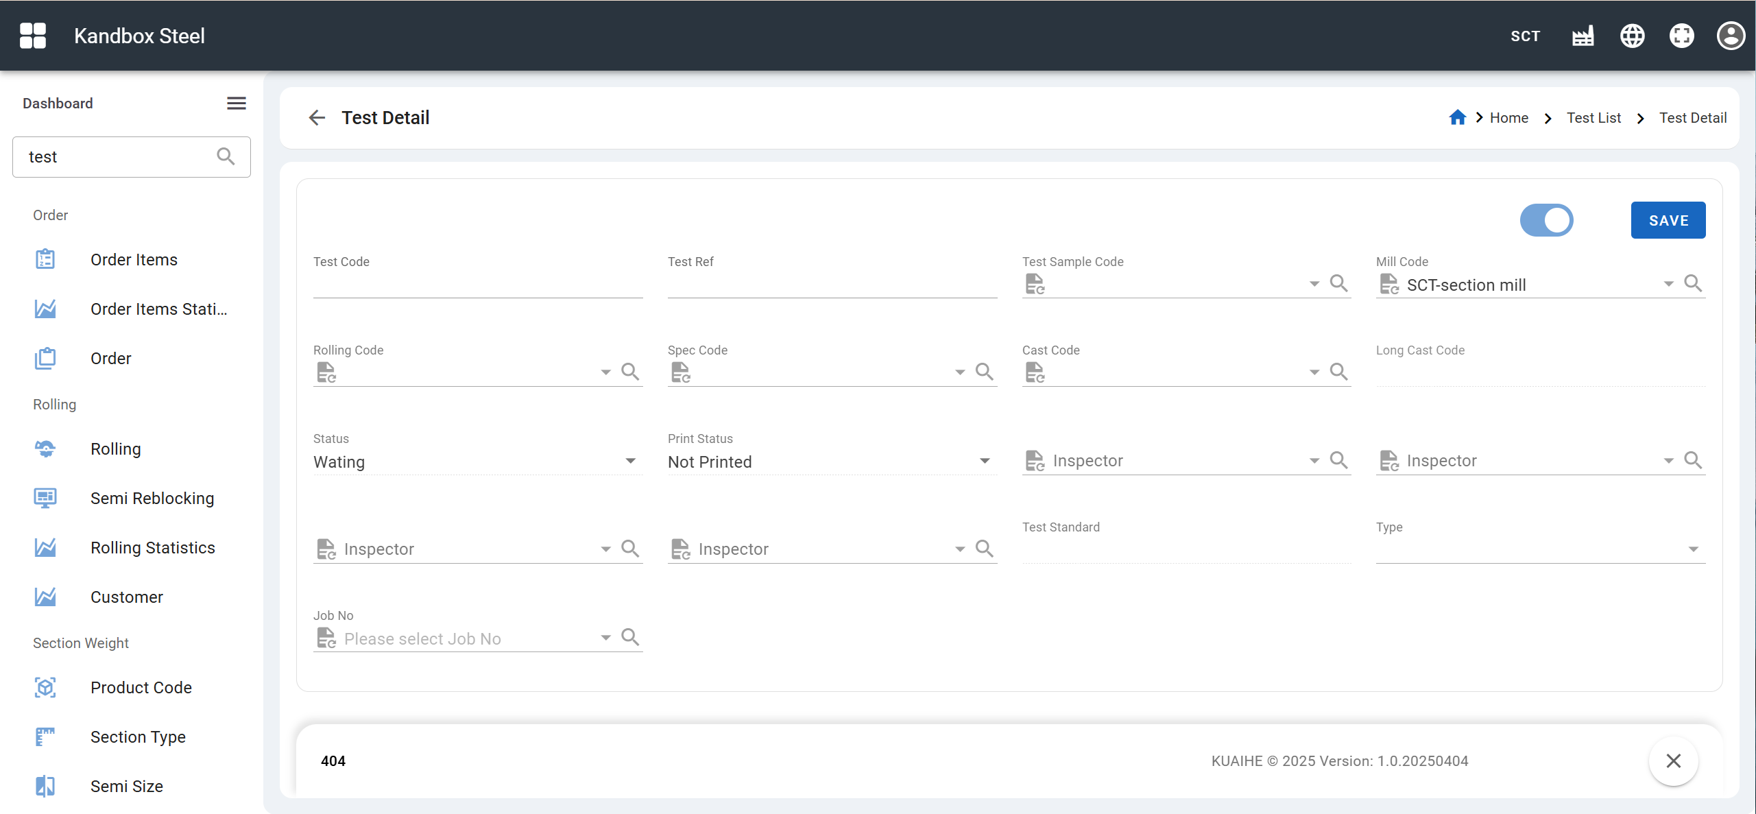This screenshot has height=814, width=1756.
Task: Open the globe language icon
Action: pyautogui.click(x=1632, y=36)
